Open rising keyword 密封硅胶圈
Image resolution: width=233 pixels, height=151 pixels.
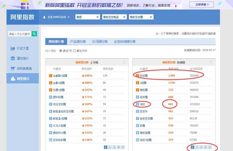(59, 140)
